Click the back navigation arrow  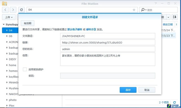click(x=5, y=10)
